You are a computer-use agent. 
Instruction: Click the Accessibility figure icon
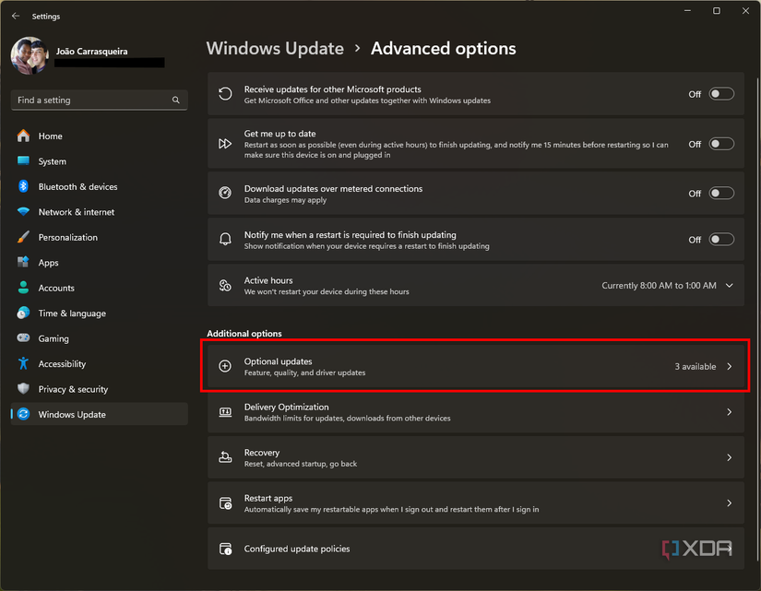pos(23,363)
